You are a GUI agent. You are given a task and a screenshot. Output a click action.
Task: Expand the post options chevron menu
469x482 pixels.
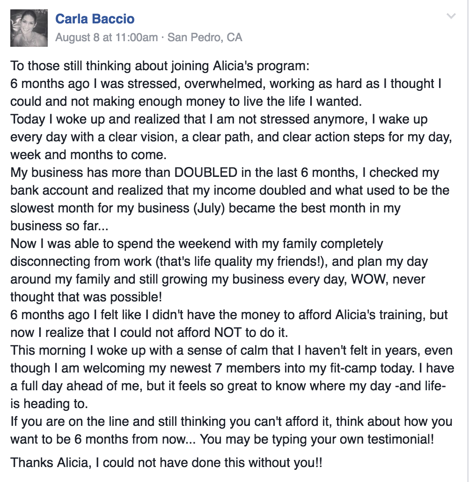tap(451, 16)
